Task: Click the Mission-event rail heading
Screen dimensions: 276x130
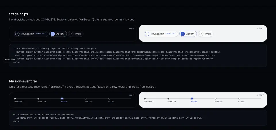Action: tap(23, 81)
